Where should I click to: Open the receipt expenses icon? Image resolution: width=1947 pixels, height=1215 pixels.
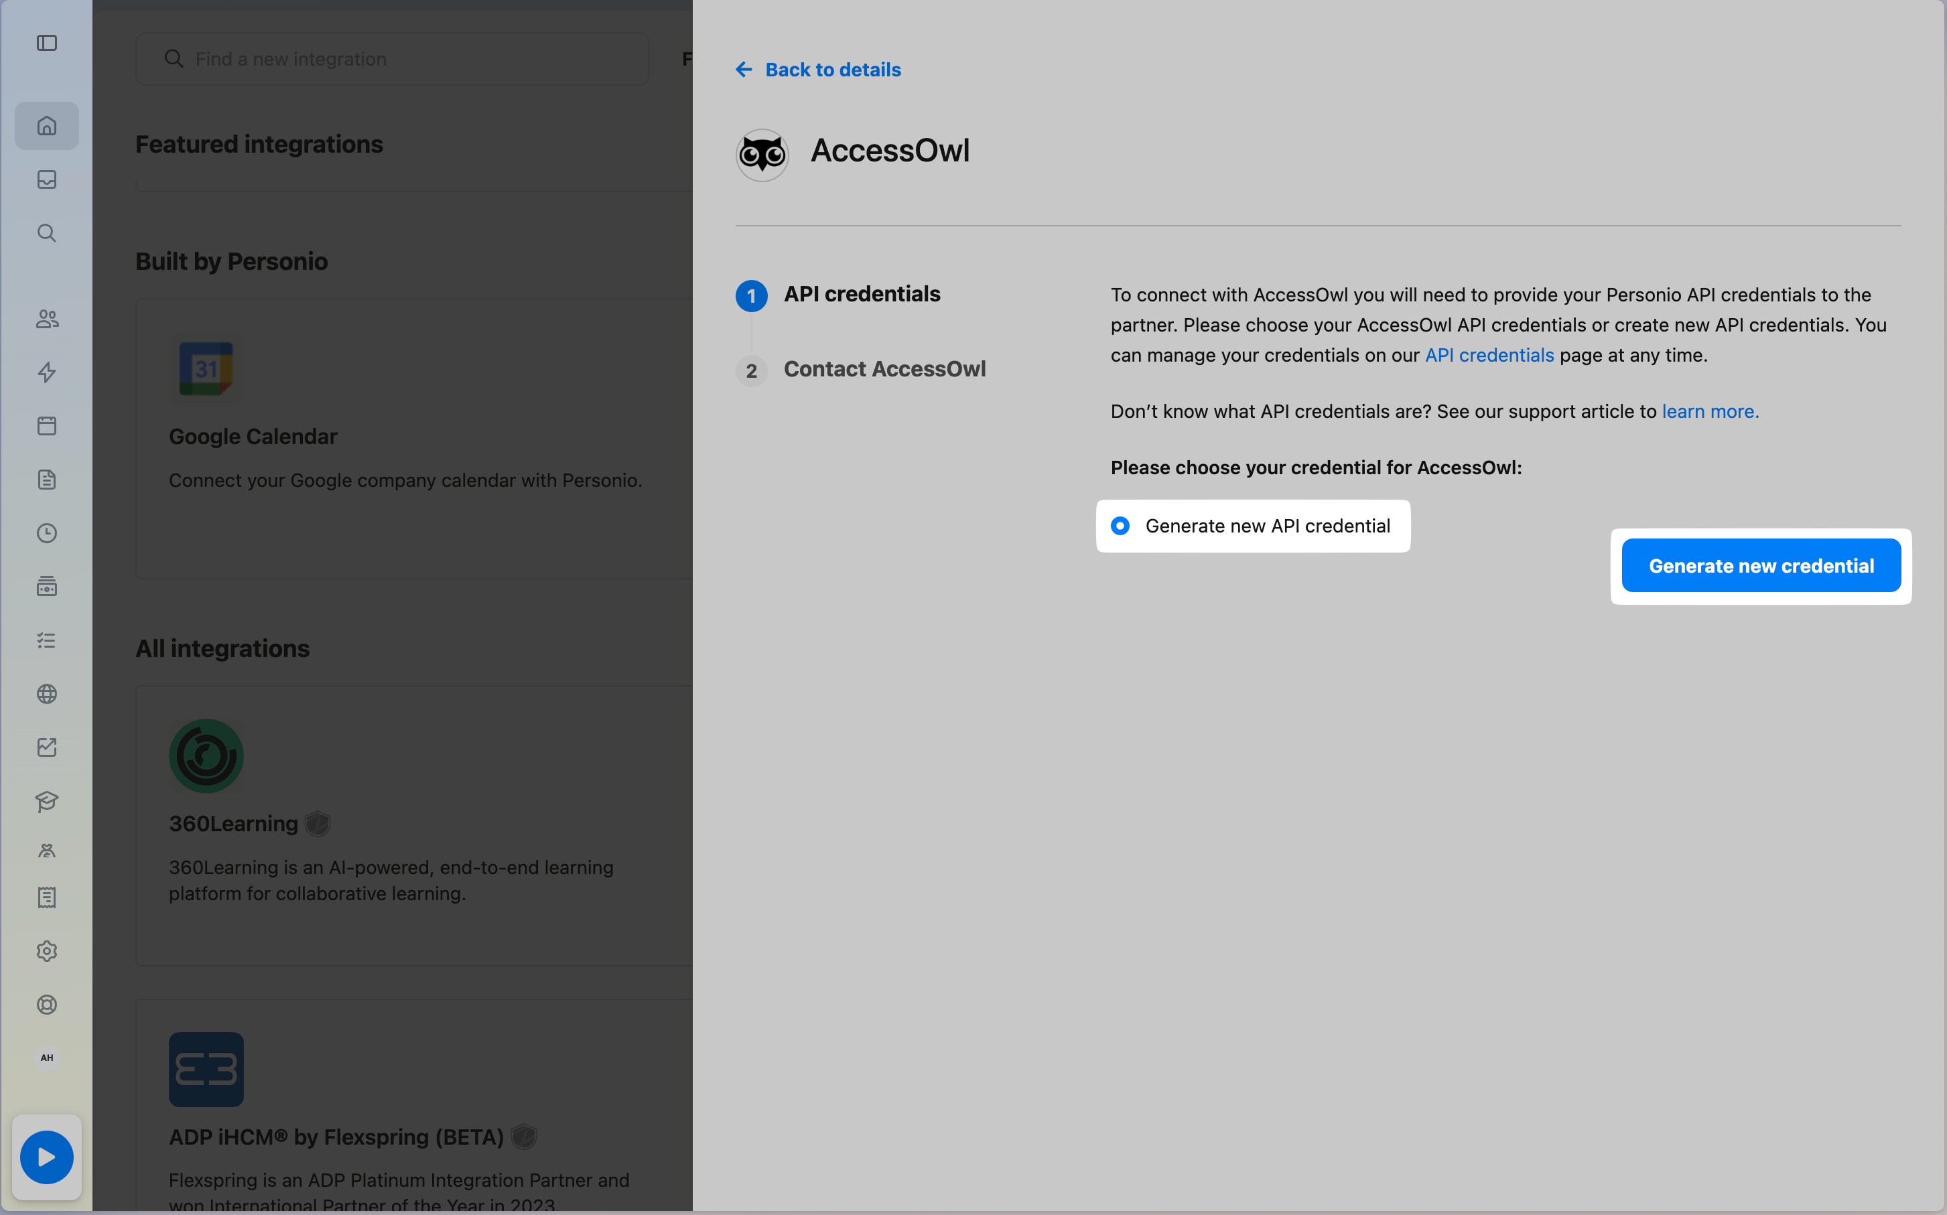coord(47,898)
